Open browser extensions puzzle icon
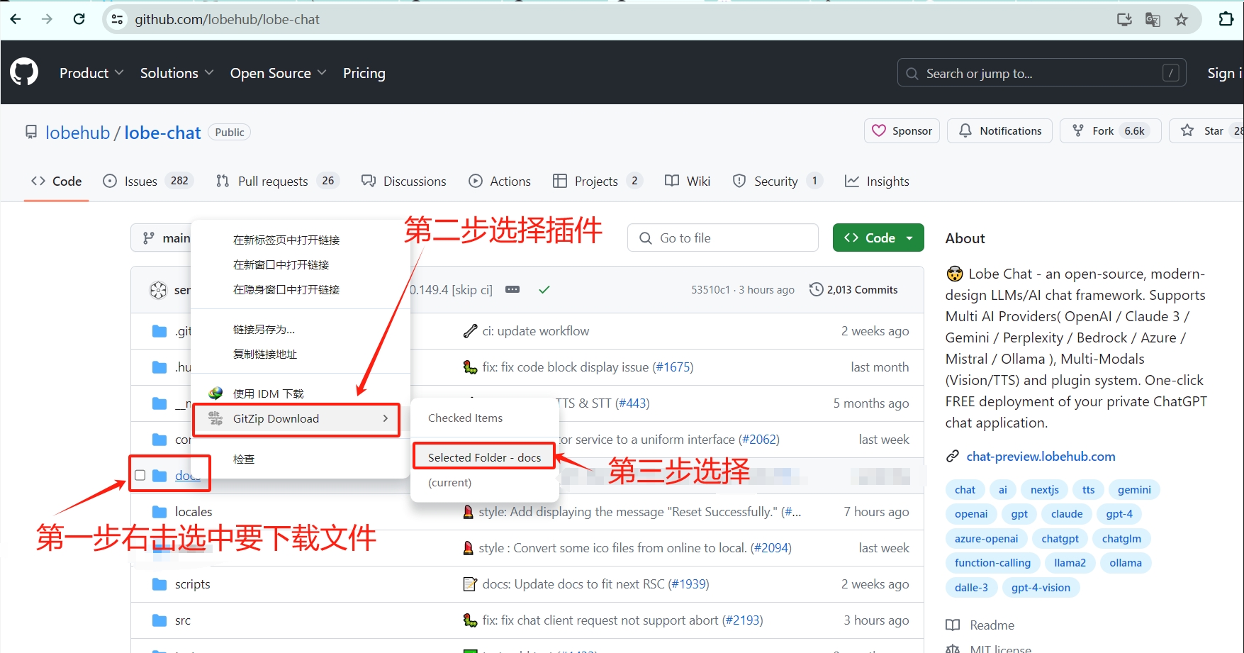Viewport: 1244px width, 653px height. [1226, 19]
